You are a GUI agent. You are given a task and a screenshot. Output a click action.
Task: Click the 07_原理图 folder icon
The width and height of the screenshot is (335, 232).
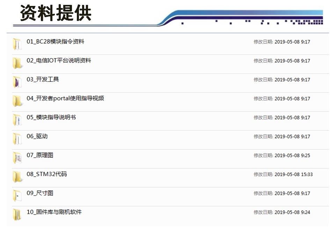click(17, 157)
